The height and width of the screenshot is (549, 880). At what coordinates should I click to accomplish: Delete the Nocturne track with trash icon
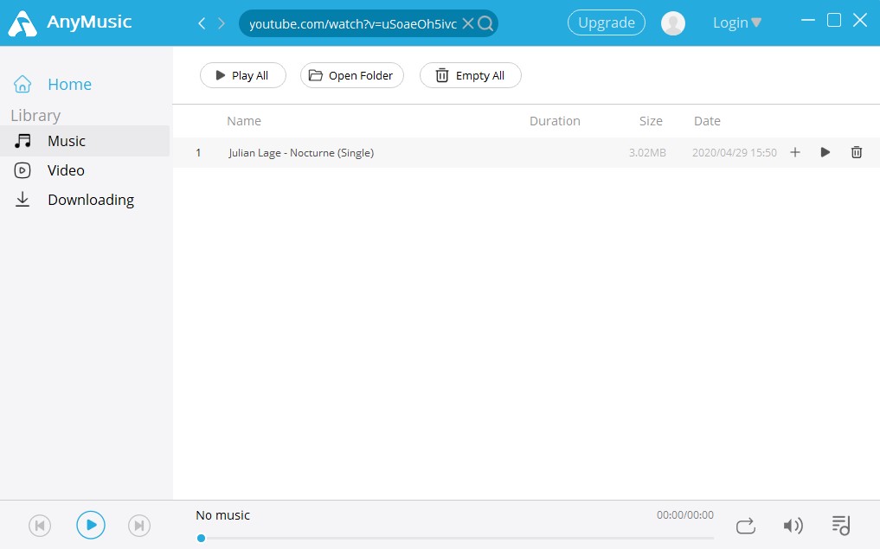tap(857, 152)
